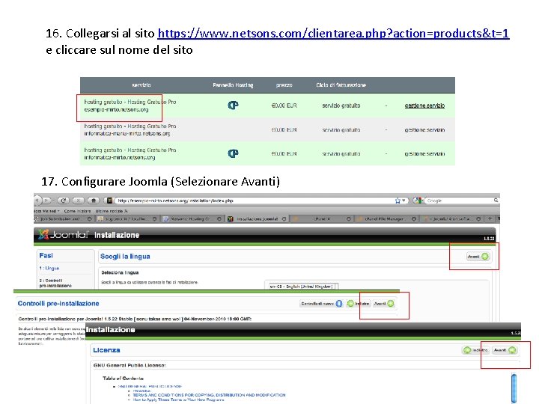
Task: Click Avanti on Scegli la lingua step
Action: tap(478, 257)
